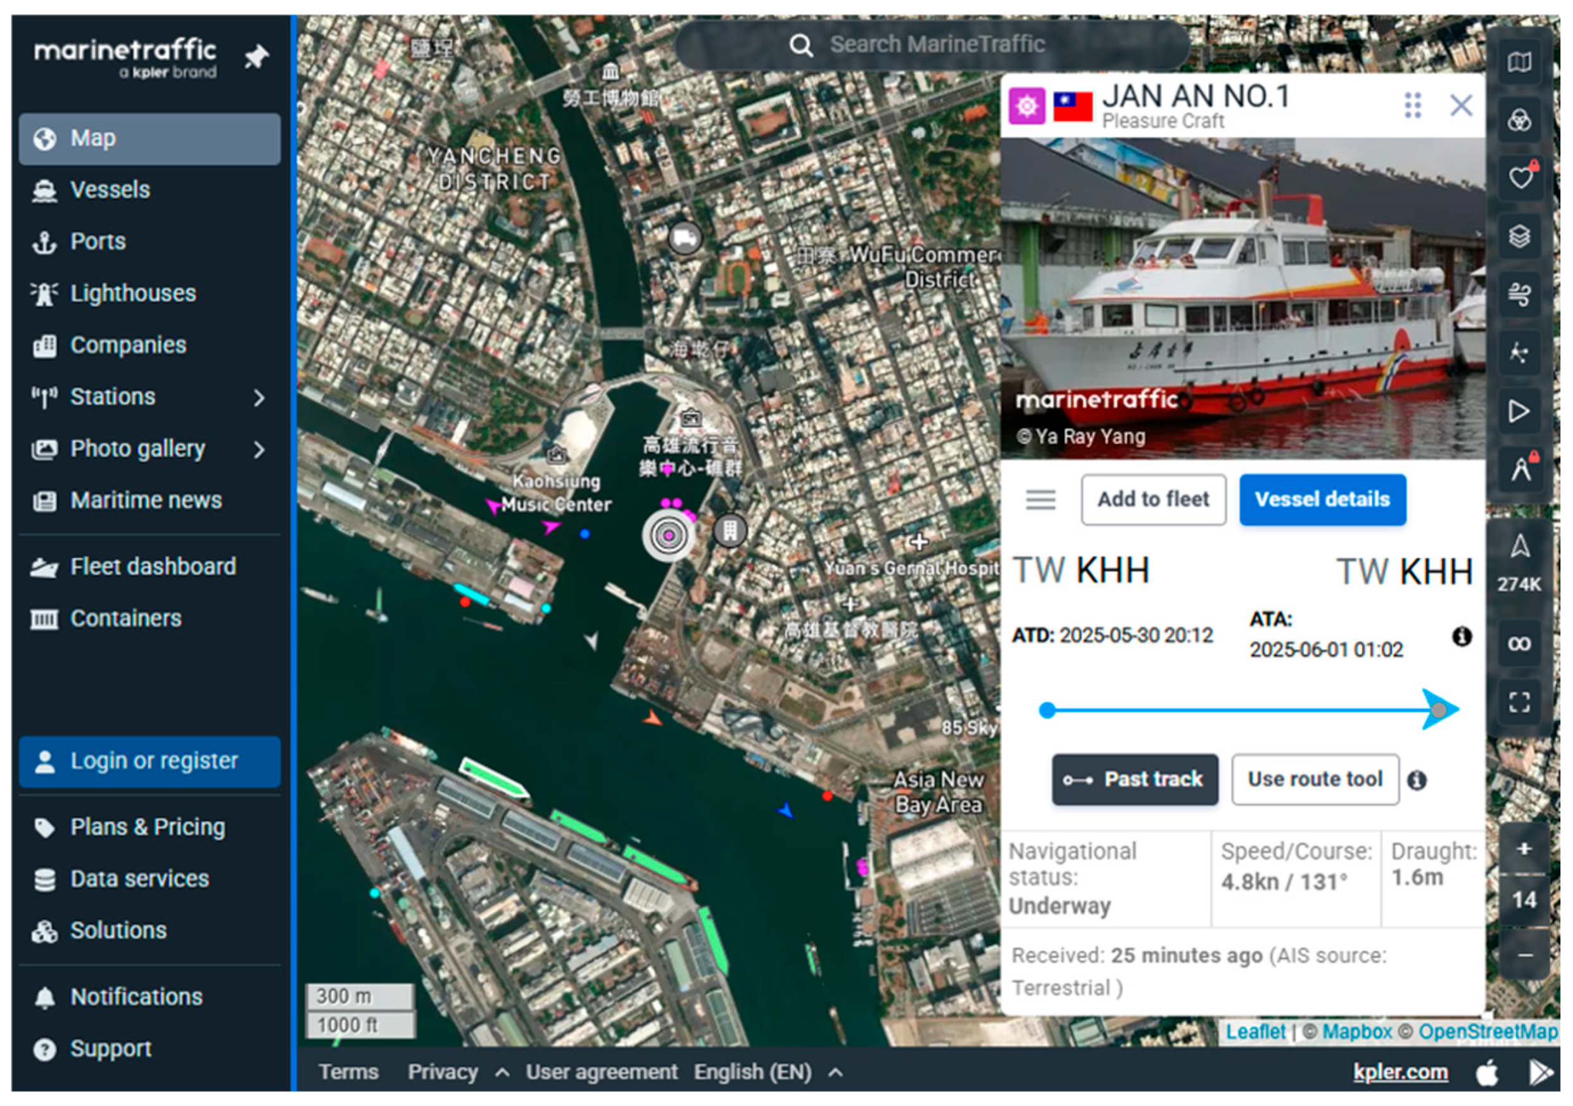Screen dimensions: 1573x1106
Task: Click Login or register button
Action: [x=149, y=761]
